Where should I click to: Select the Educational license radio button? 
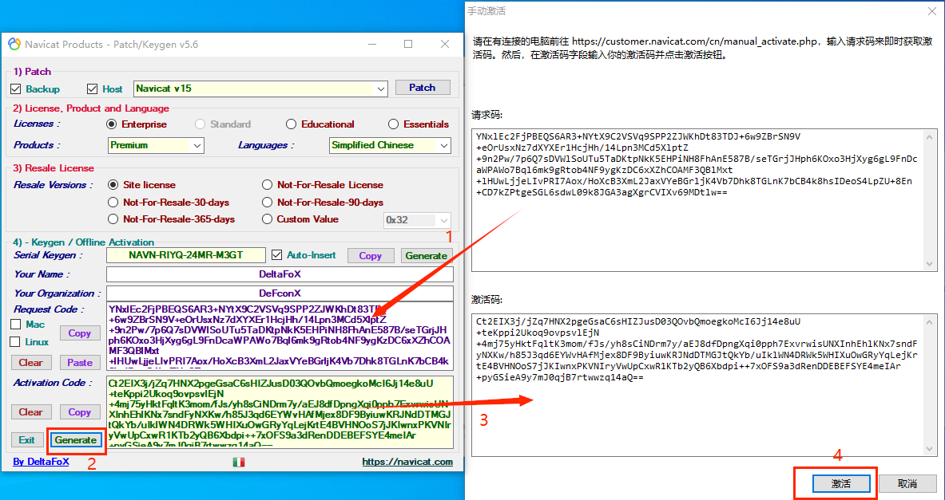tap(291, 124)
